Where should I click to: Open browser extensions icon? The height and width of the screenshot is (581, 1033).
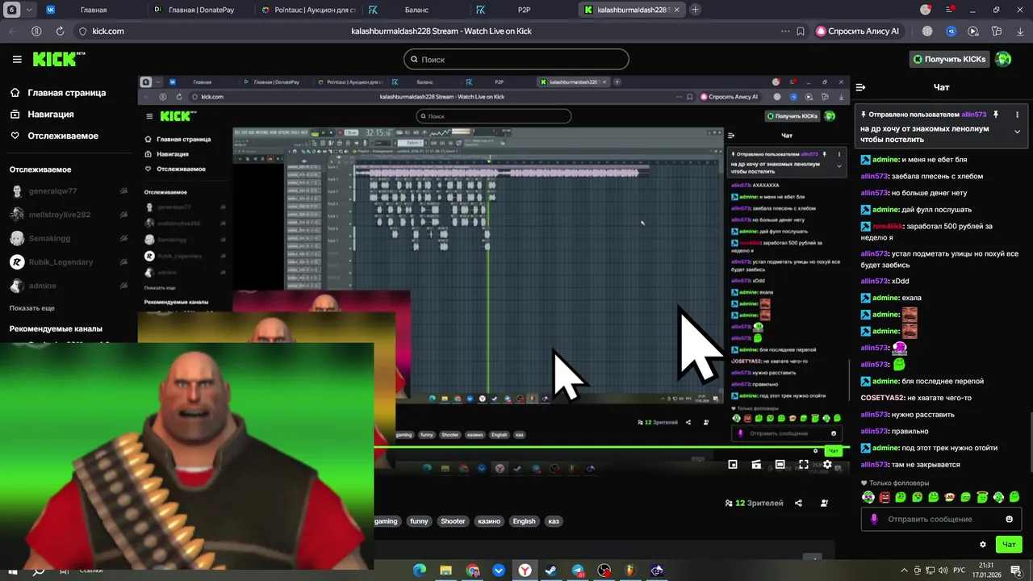[x=997, y=31]
